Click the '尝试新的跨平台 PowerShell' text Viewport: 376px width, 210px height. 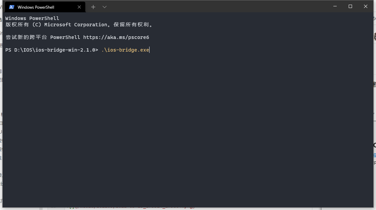(x=43, y=37)
